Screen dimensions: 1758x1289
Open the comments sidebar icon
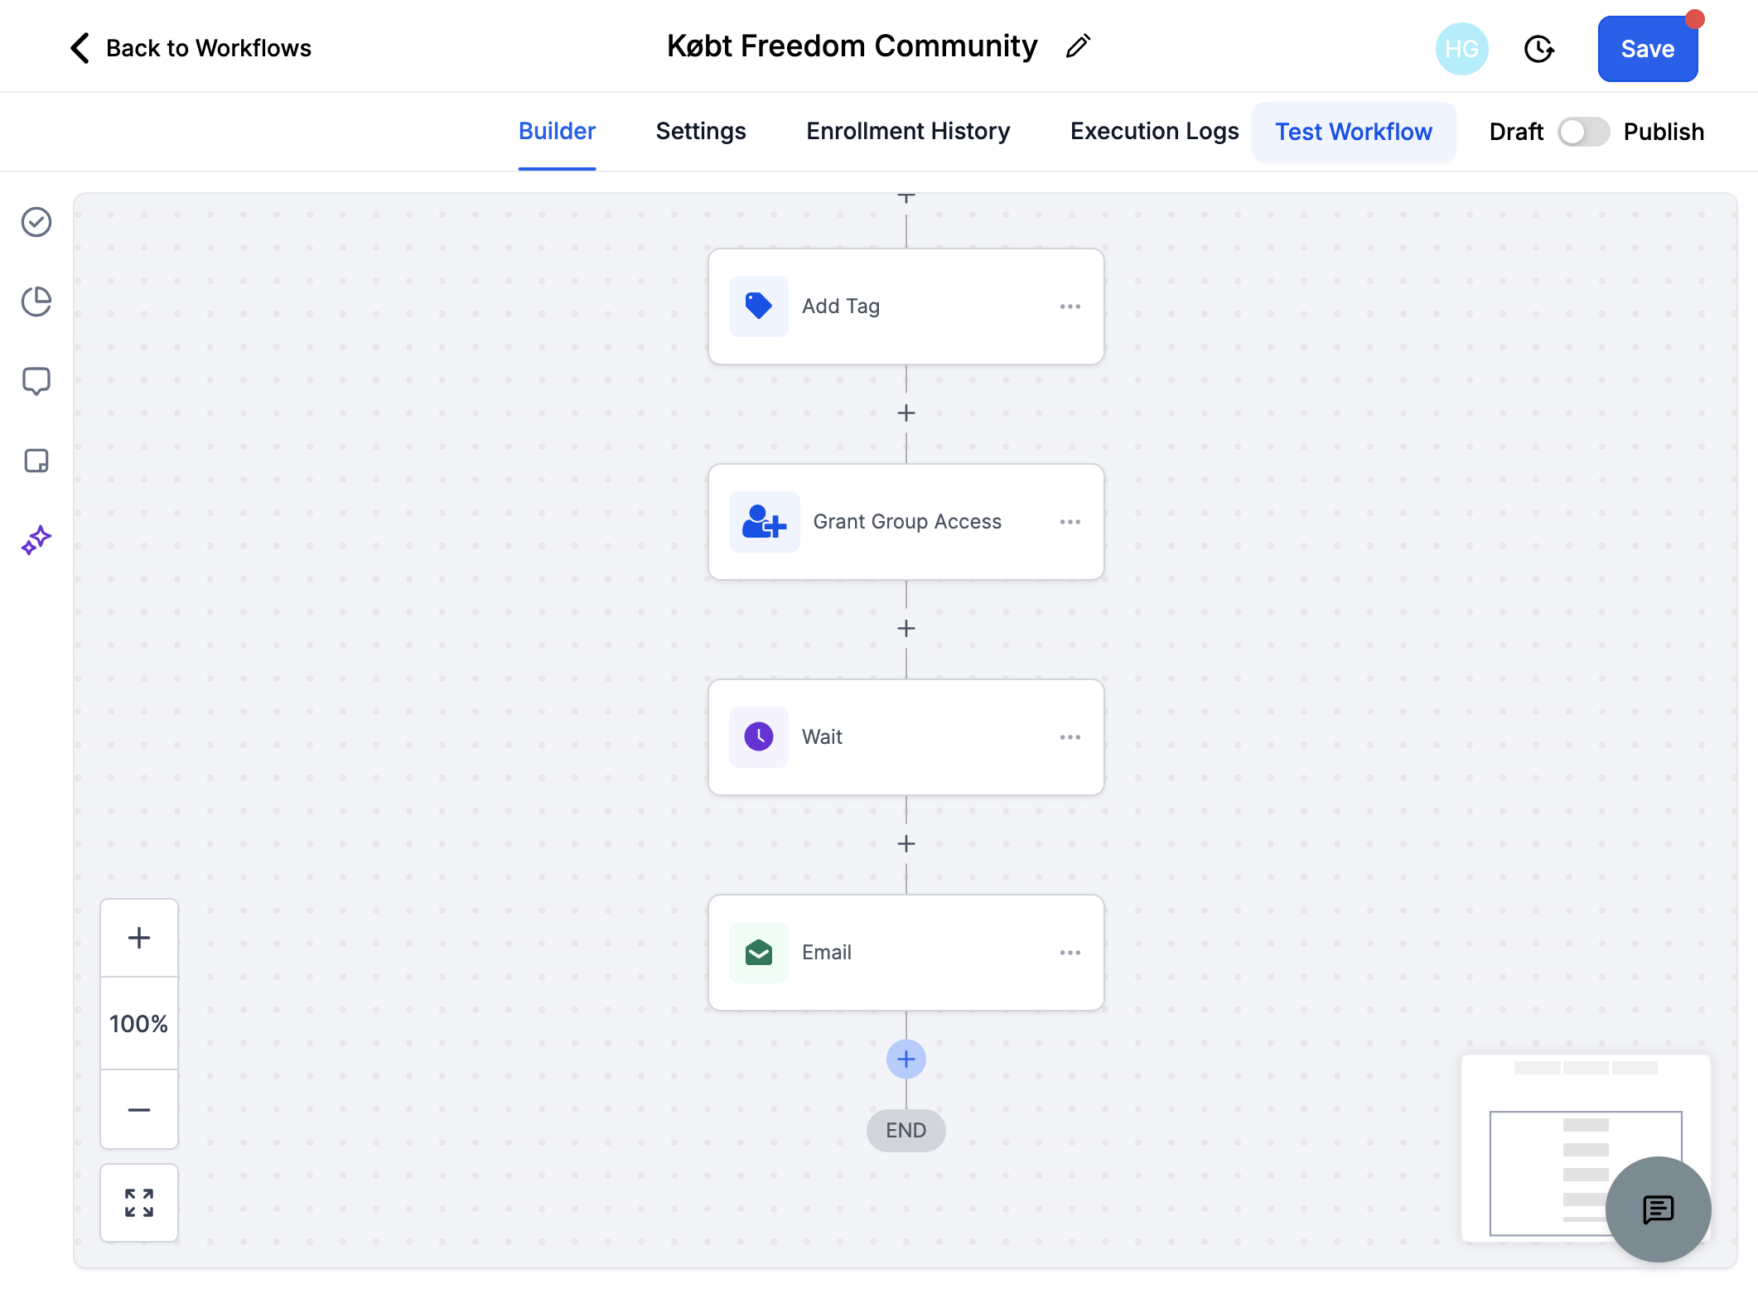click(36, 381)
